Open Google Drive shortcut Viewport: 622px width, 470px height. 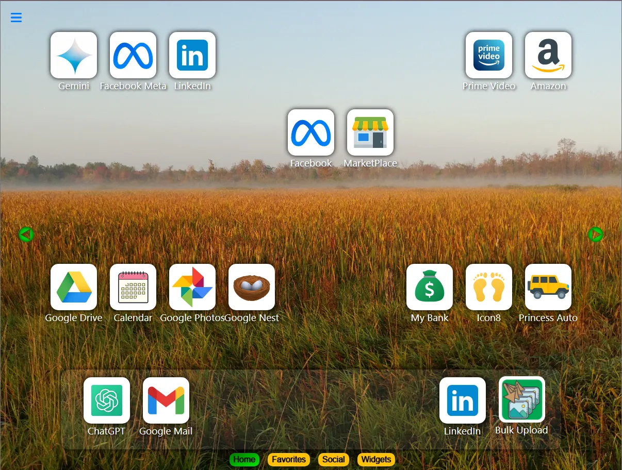(x=74, y=287)
